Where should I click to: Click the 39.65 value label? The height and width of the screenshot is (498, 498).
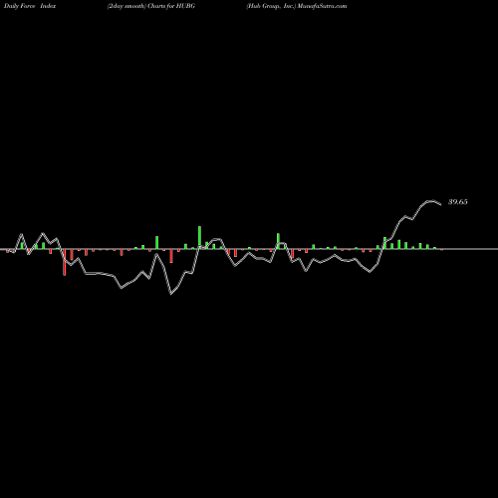point(458,202)
